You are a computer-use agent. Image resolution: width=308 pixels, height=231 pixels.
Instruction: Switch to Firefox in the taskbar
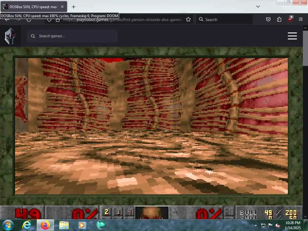coord(45,225)
